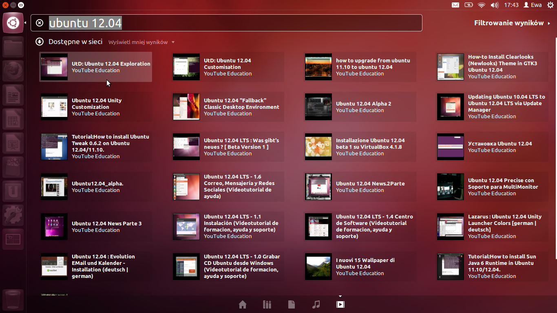Screen dimensions: 557x313
Task: Switch to the Music lens
Action: click(316, 304)
